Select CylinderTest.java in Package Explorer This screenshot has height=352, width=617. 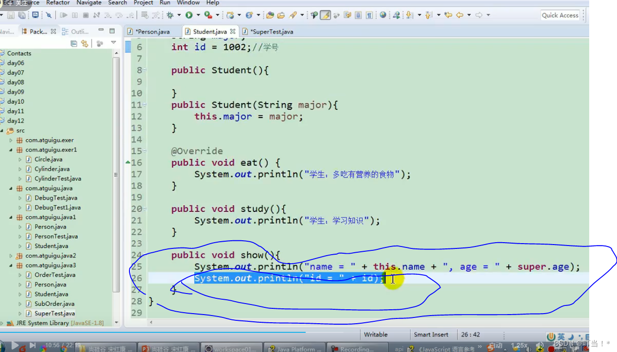58,178
